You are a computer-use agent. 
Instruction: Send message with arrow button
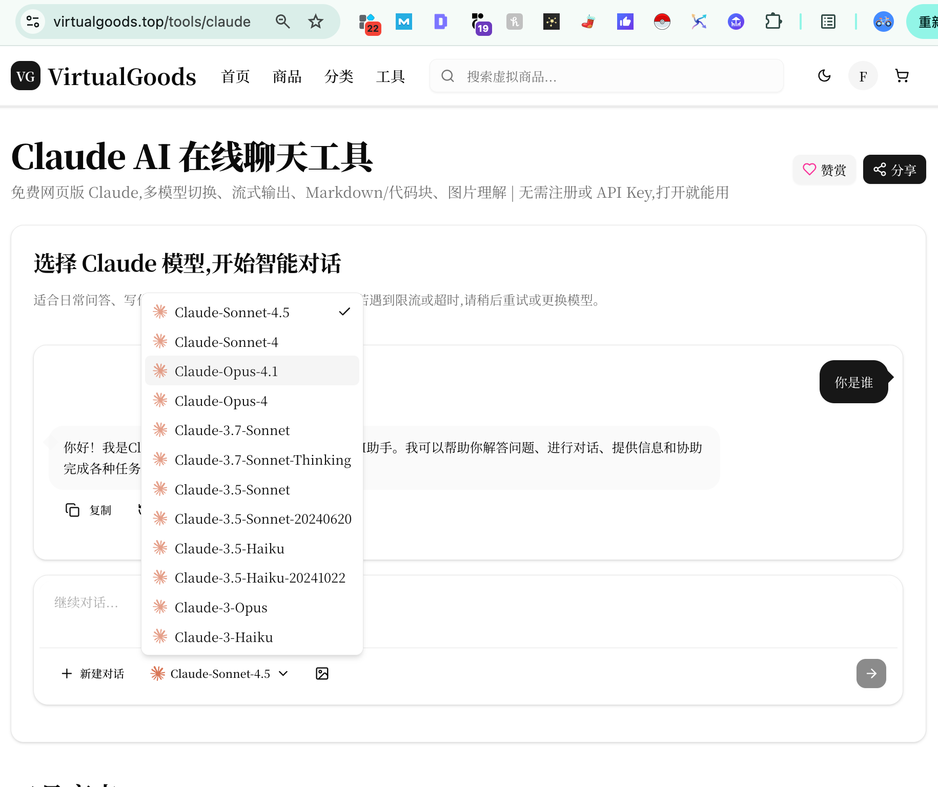tap(871, 673)
